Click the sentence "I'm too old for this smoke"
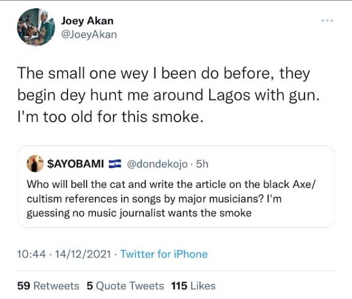Image resolution: width=352 pixels, height=299 pixels. coord(108,116)
